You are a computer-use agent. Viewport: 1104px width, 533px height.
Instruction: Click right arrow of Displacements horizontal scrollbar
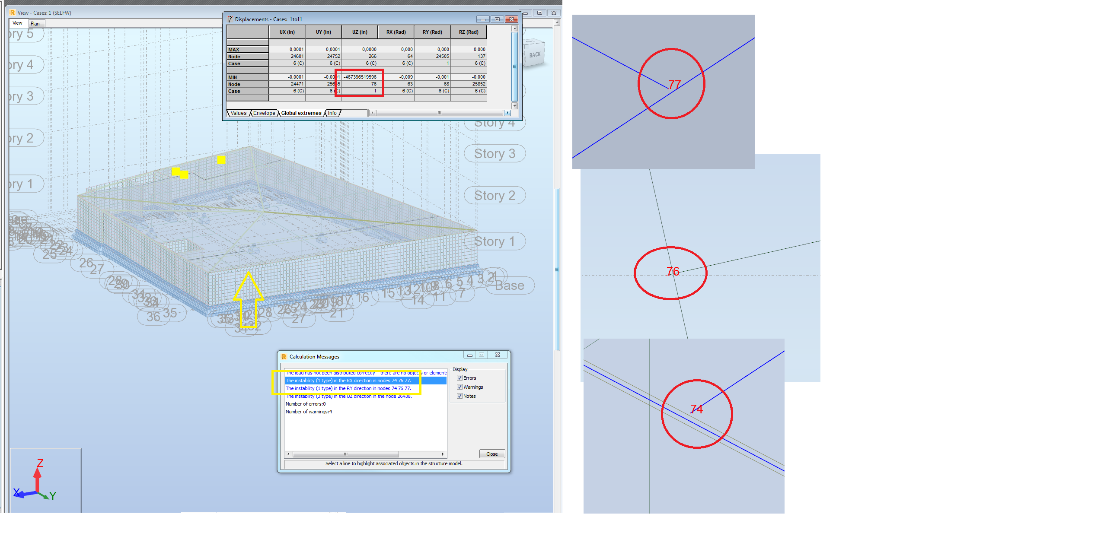coord(507,113)
